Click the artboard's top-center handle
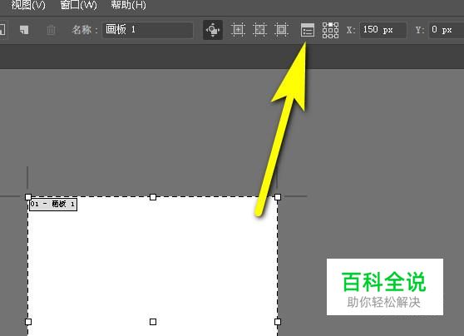The image size is (464, 336). pos(153,197)
